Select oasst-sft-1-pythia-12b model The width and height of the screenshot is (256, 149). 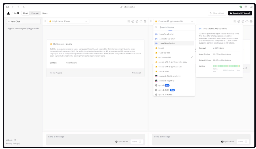pyautogui.click(x=174, y=67)
